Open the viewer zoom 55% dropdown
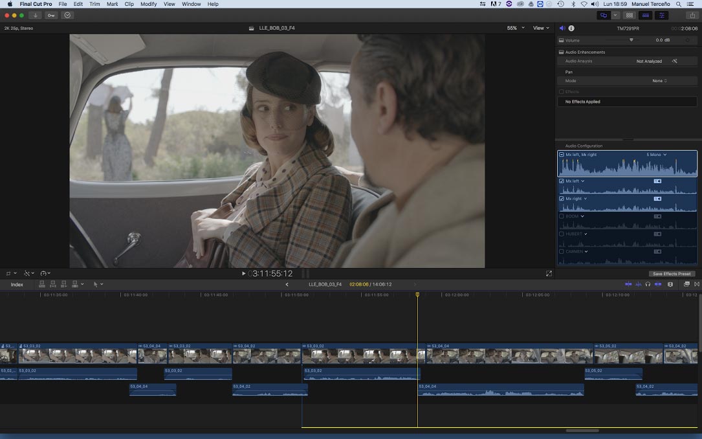This screenshot has width=702, height=439. (516, 28)
